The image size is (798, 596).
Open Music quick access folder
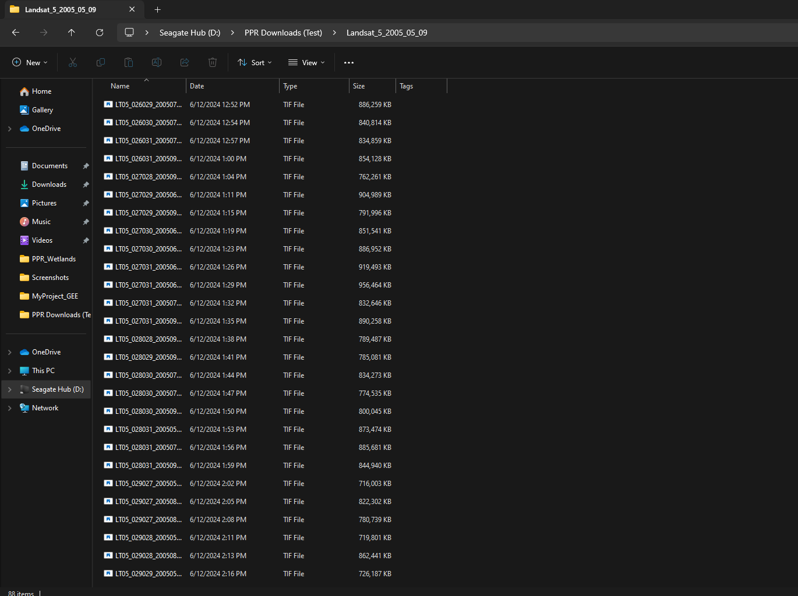(46, 222)
